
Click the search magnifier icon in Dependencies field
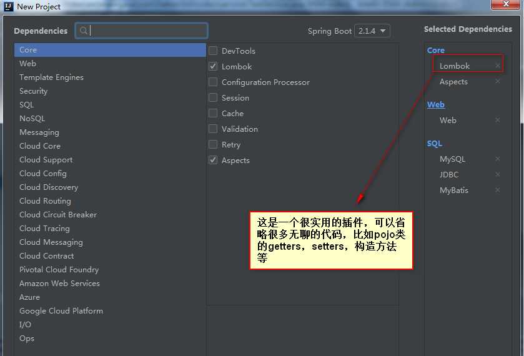[x=83, y=31]
